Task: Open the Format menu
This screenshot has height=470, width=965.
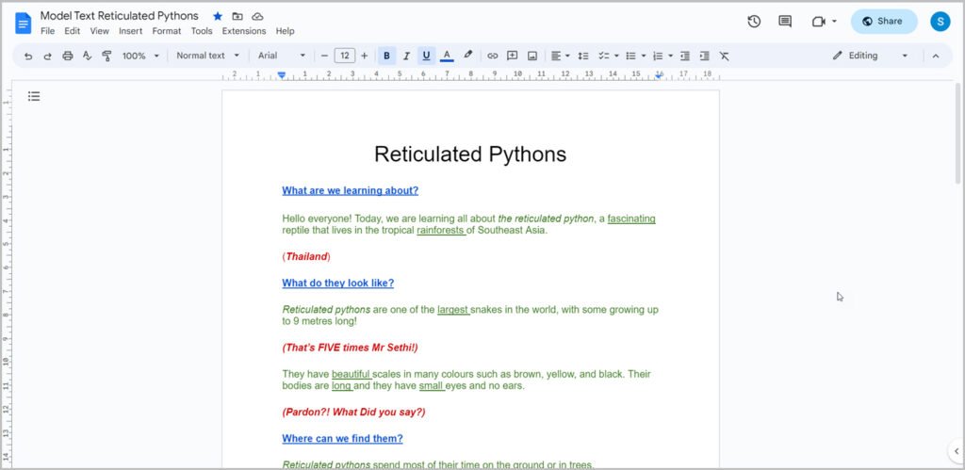Action: click(x=167, y=31)
